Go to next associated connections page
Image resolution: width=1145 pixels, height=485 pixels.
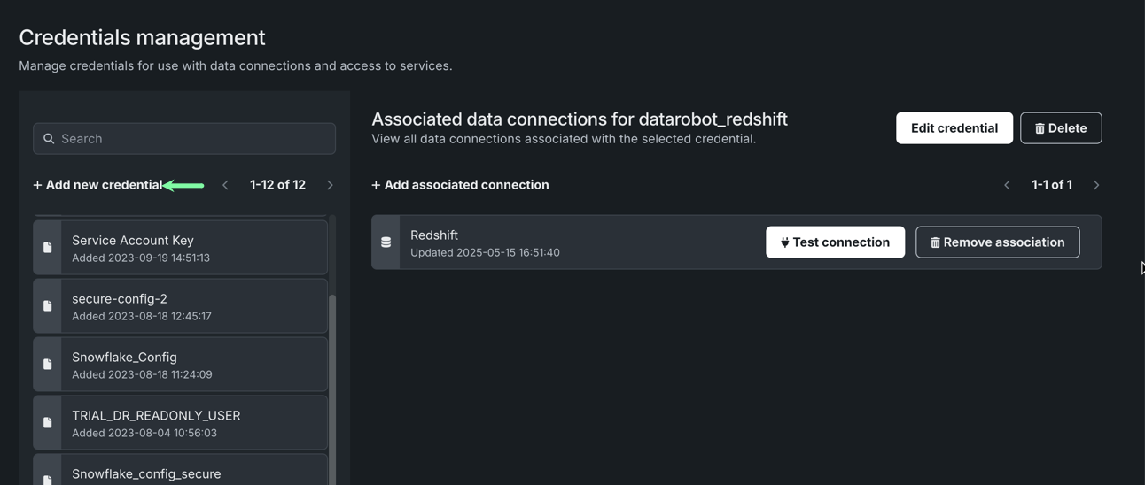(1096, 185)
